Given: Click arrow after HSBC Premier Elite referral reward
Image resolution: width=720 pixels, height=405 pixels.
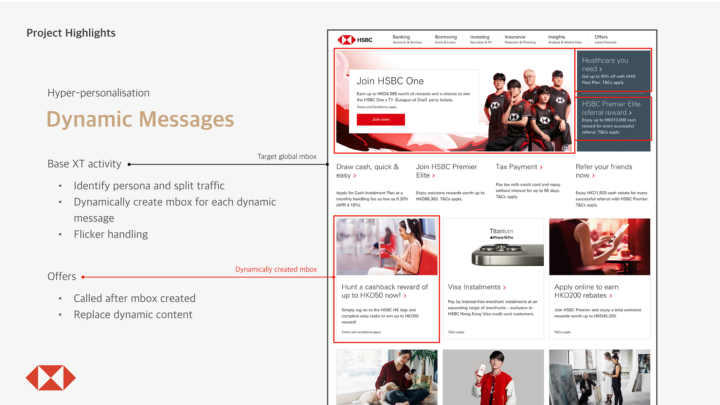Looking at the screenshot, I should [x=630, y=113].
